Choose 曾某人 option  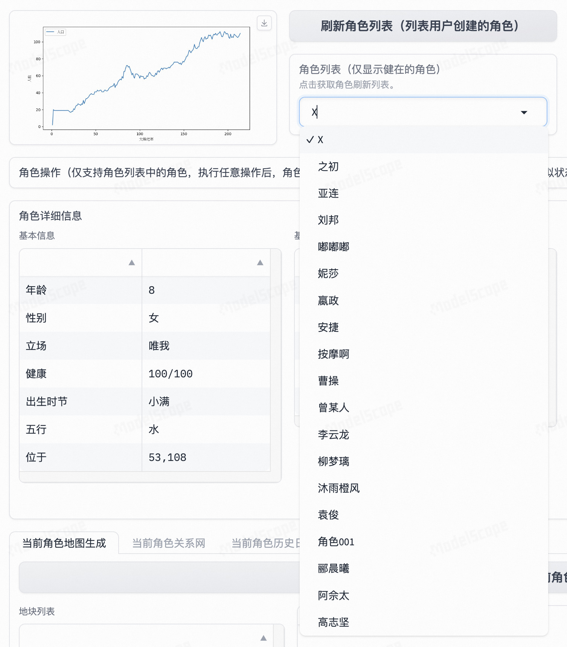(424, 407)
